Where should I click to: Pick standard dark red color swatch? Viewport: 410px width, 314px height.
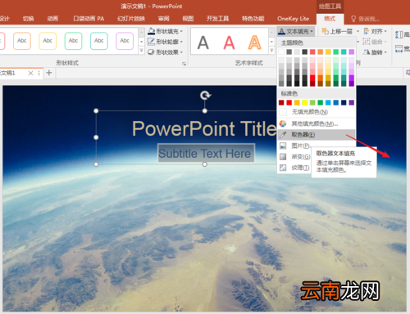(x=281, y=102)
